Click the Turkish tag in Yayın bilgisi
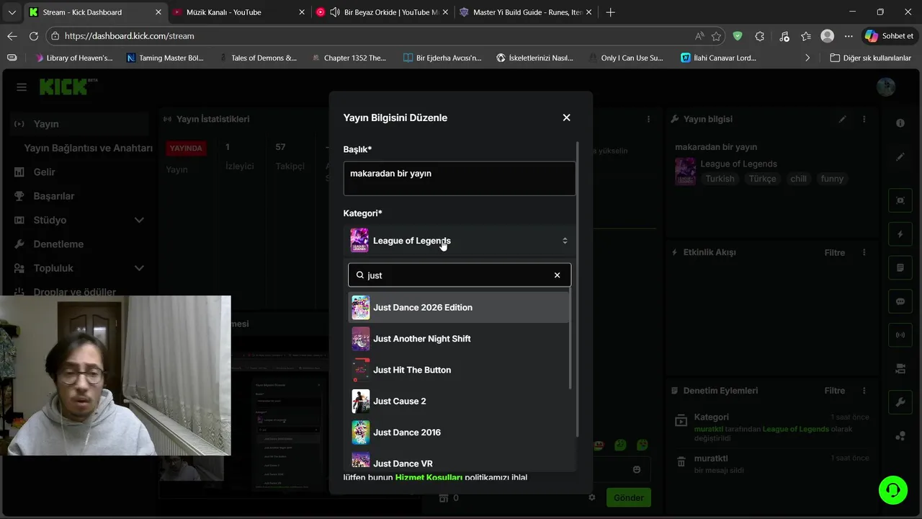Image resolution: width=922 pixels, height=519 pixels. [720, 179]
